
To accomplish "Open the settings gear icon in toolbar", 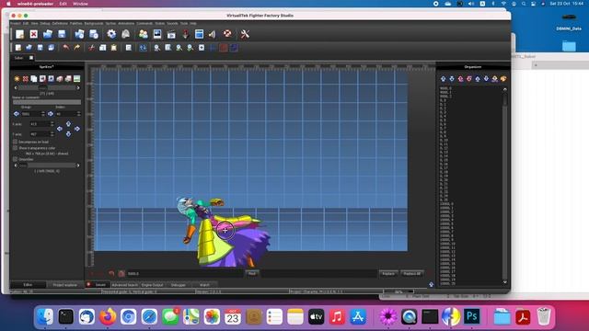I will click(111, 34).
